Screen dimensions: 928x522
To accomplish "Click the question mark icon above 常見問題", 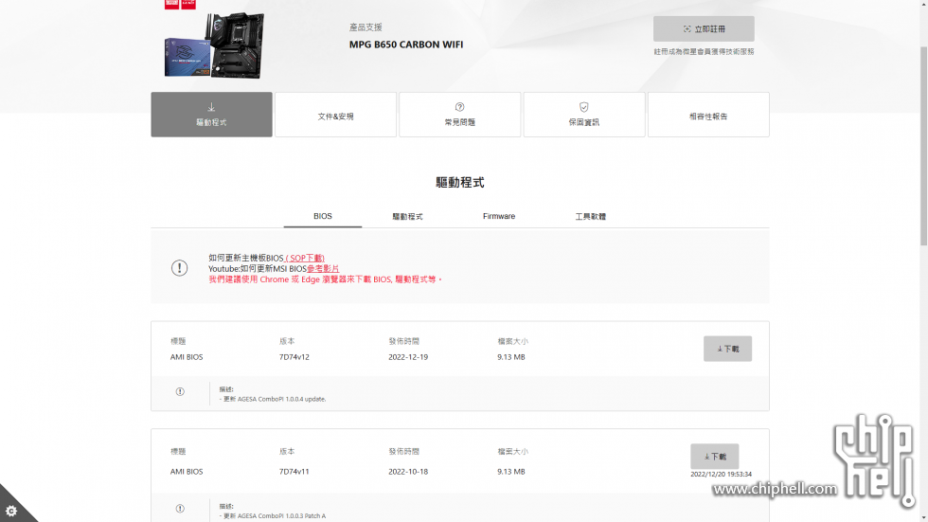I will click(x=460, y=107).
